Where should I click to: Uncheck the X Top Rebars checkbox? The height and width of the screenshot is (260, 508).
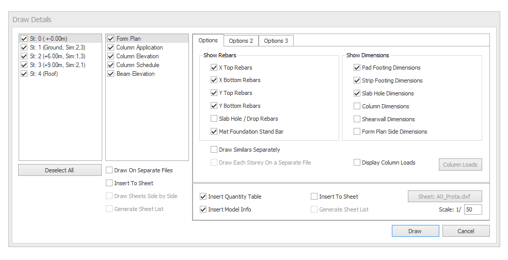214,68
